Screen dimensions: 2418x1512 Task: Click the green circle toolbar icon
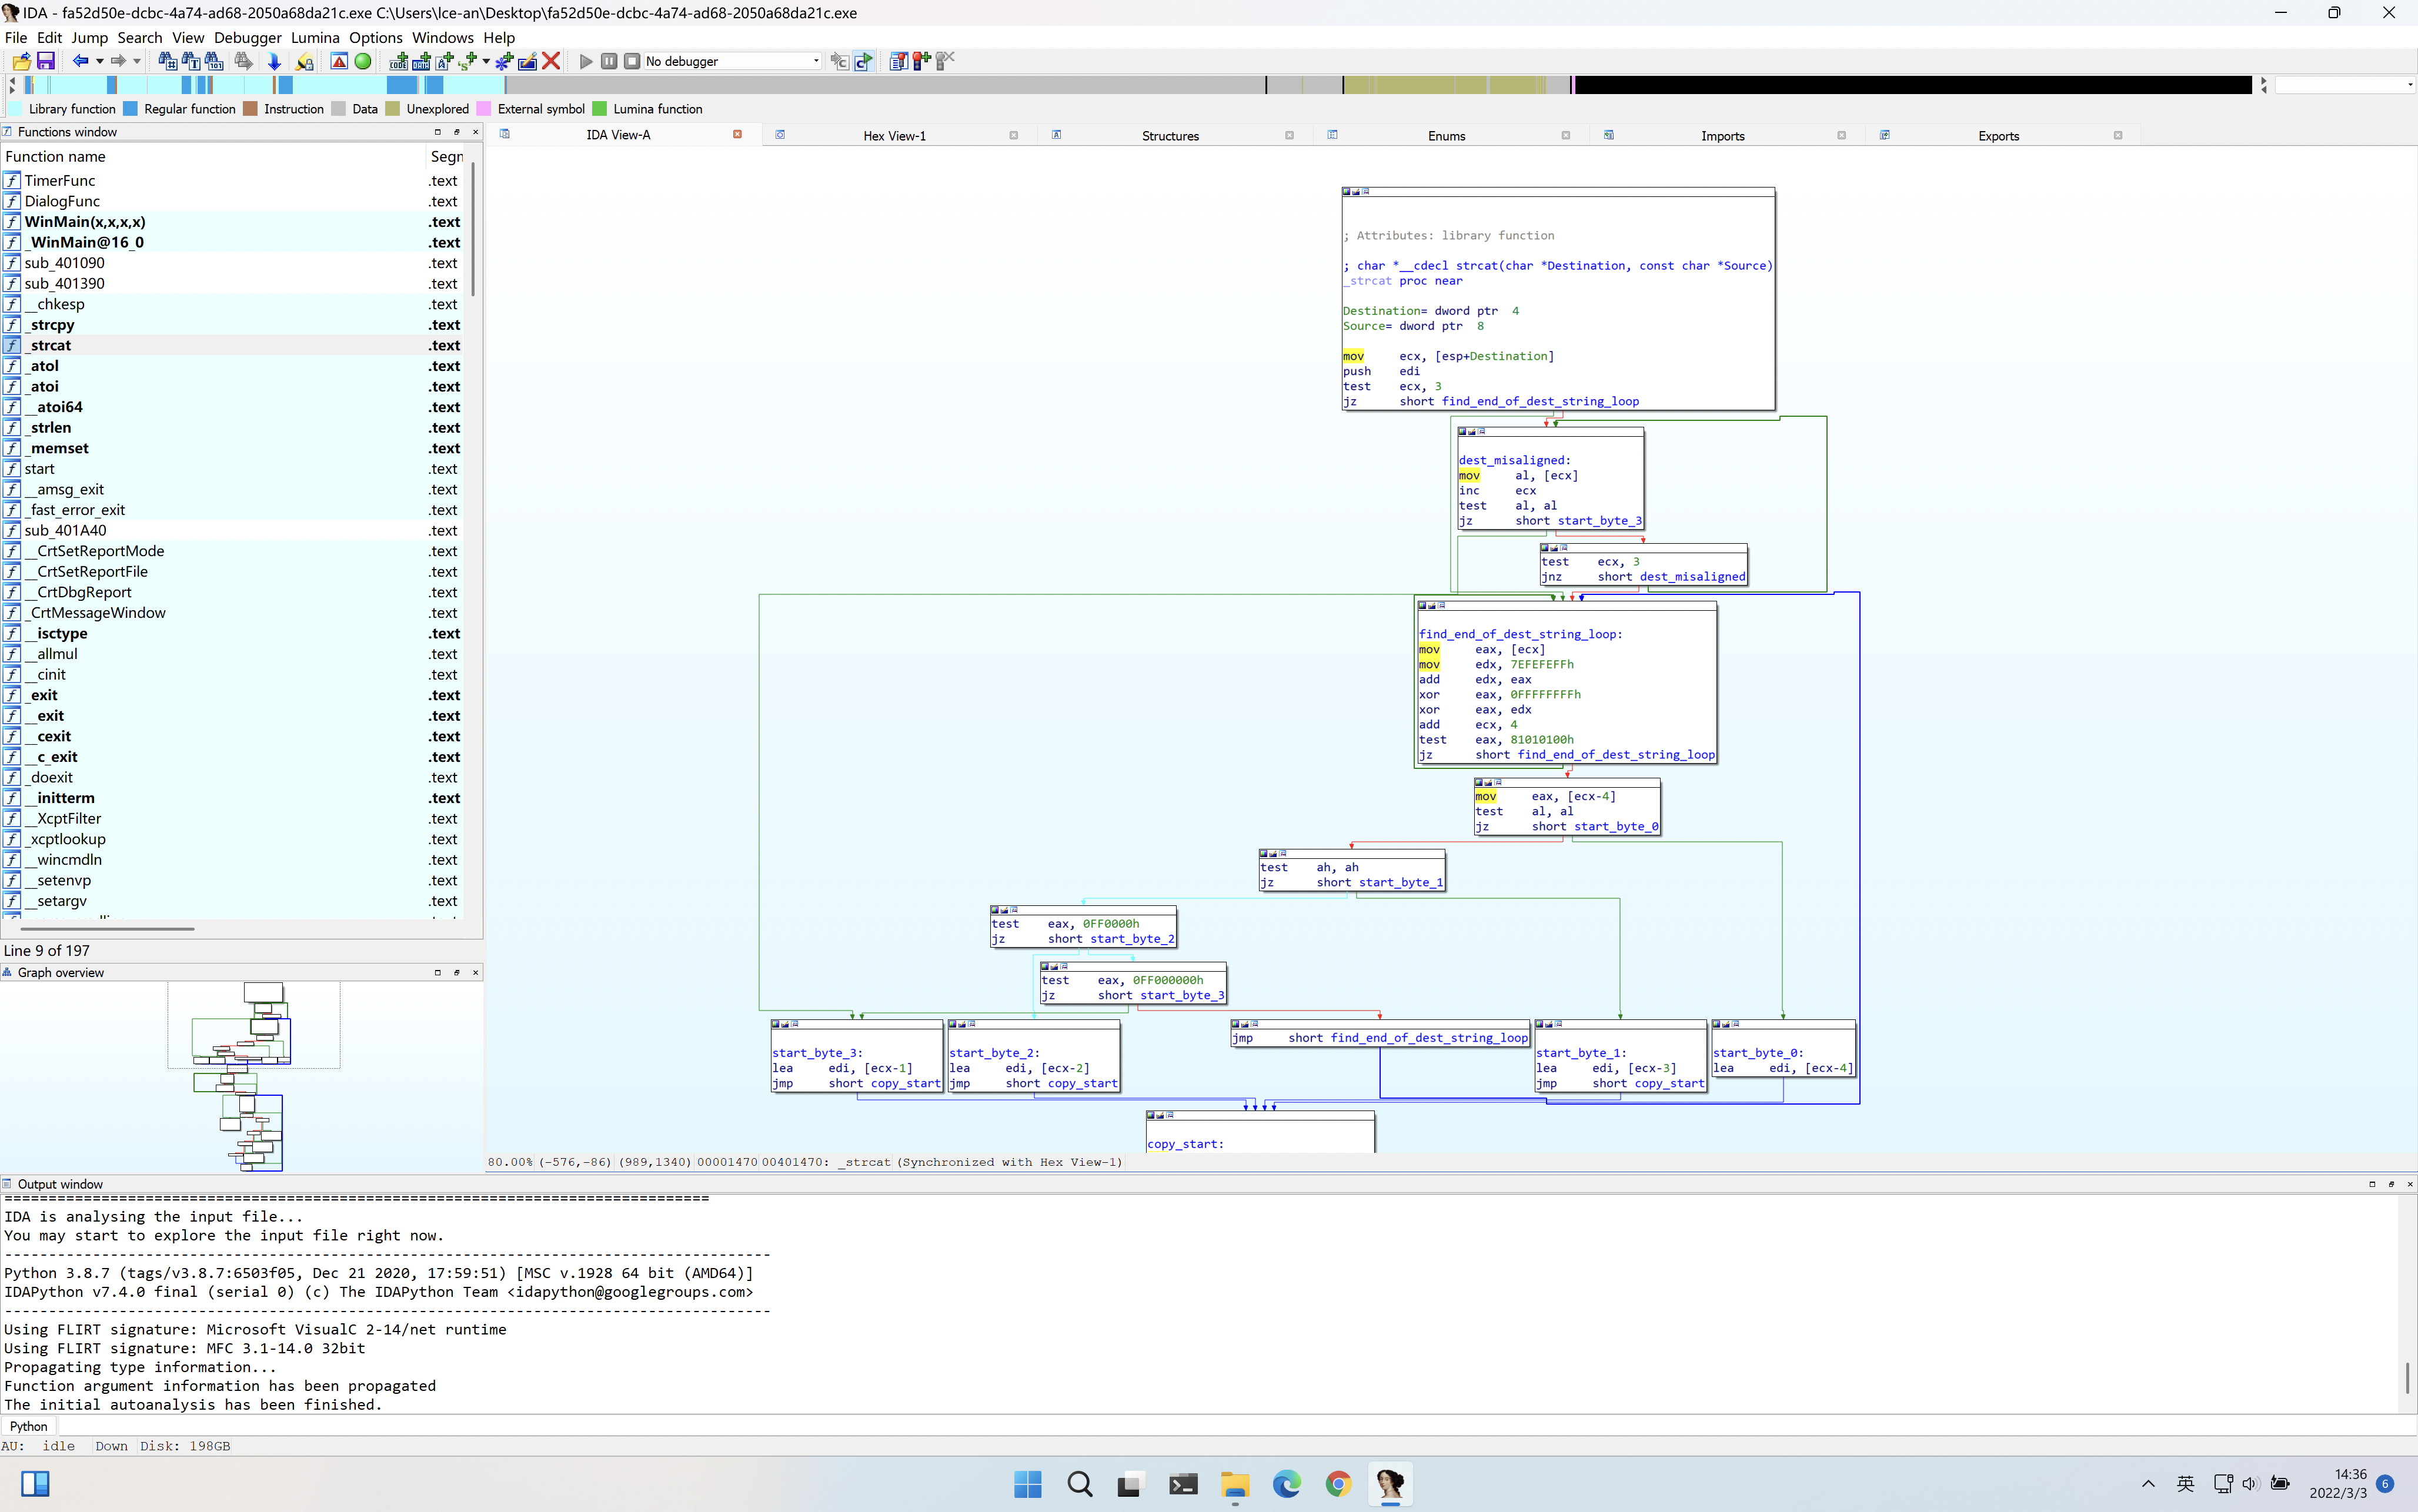[x=363, y=61]
